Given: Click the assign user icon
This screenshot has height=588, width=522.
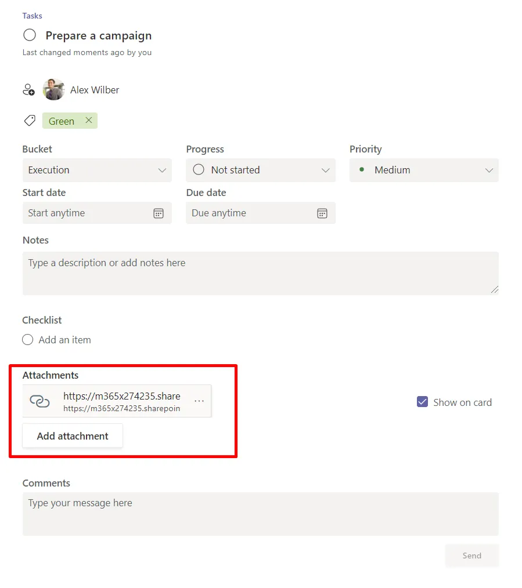Looking at the screenshot, I should (x=28, y=90).
